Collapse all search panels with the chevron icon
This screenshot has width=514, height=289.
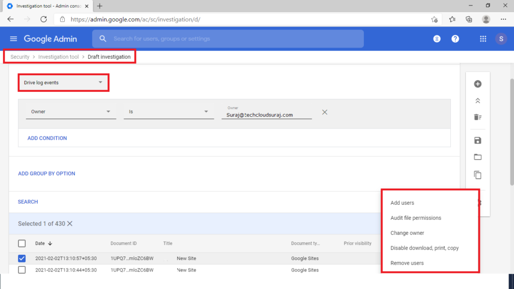[x=477, y=100]
